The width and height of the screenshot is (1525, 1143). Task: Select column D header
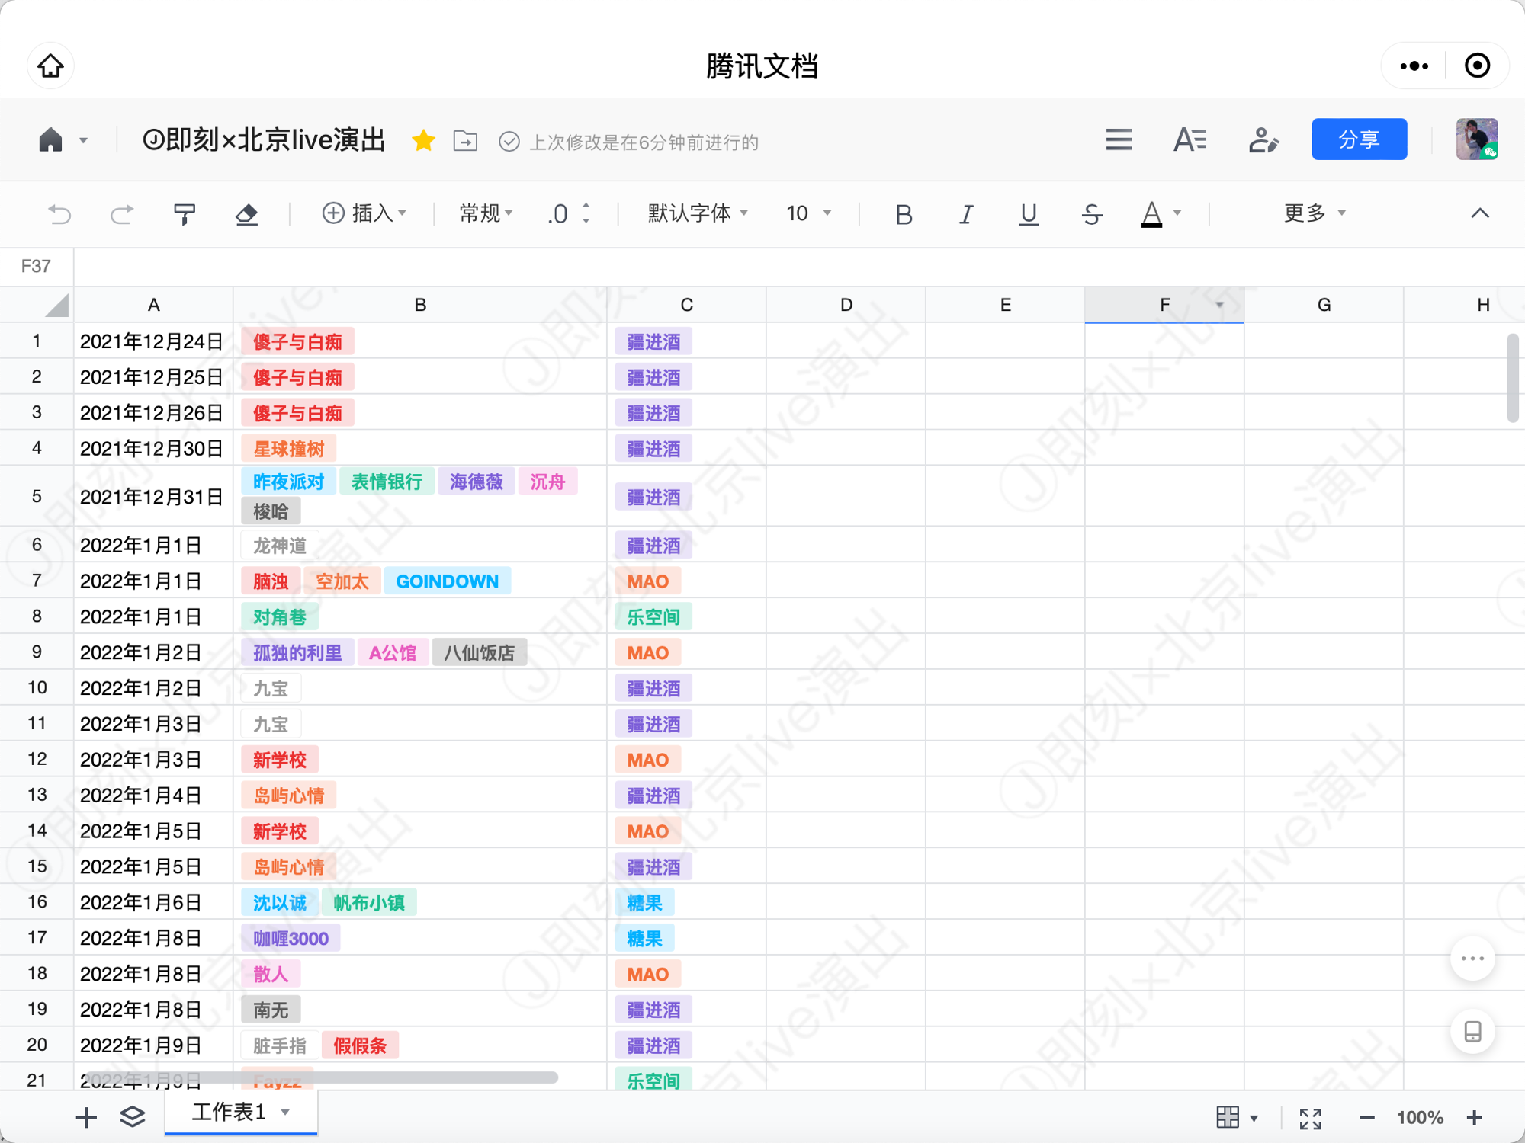(x=846, y=305)
